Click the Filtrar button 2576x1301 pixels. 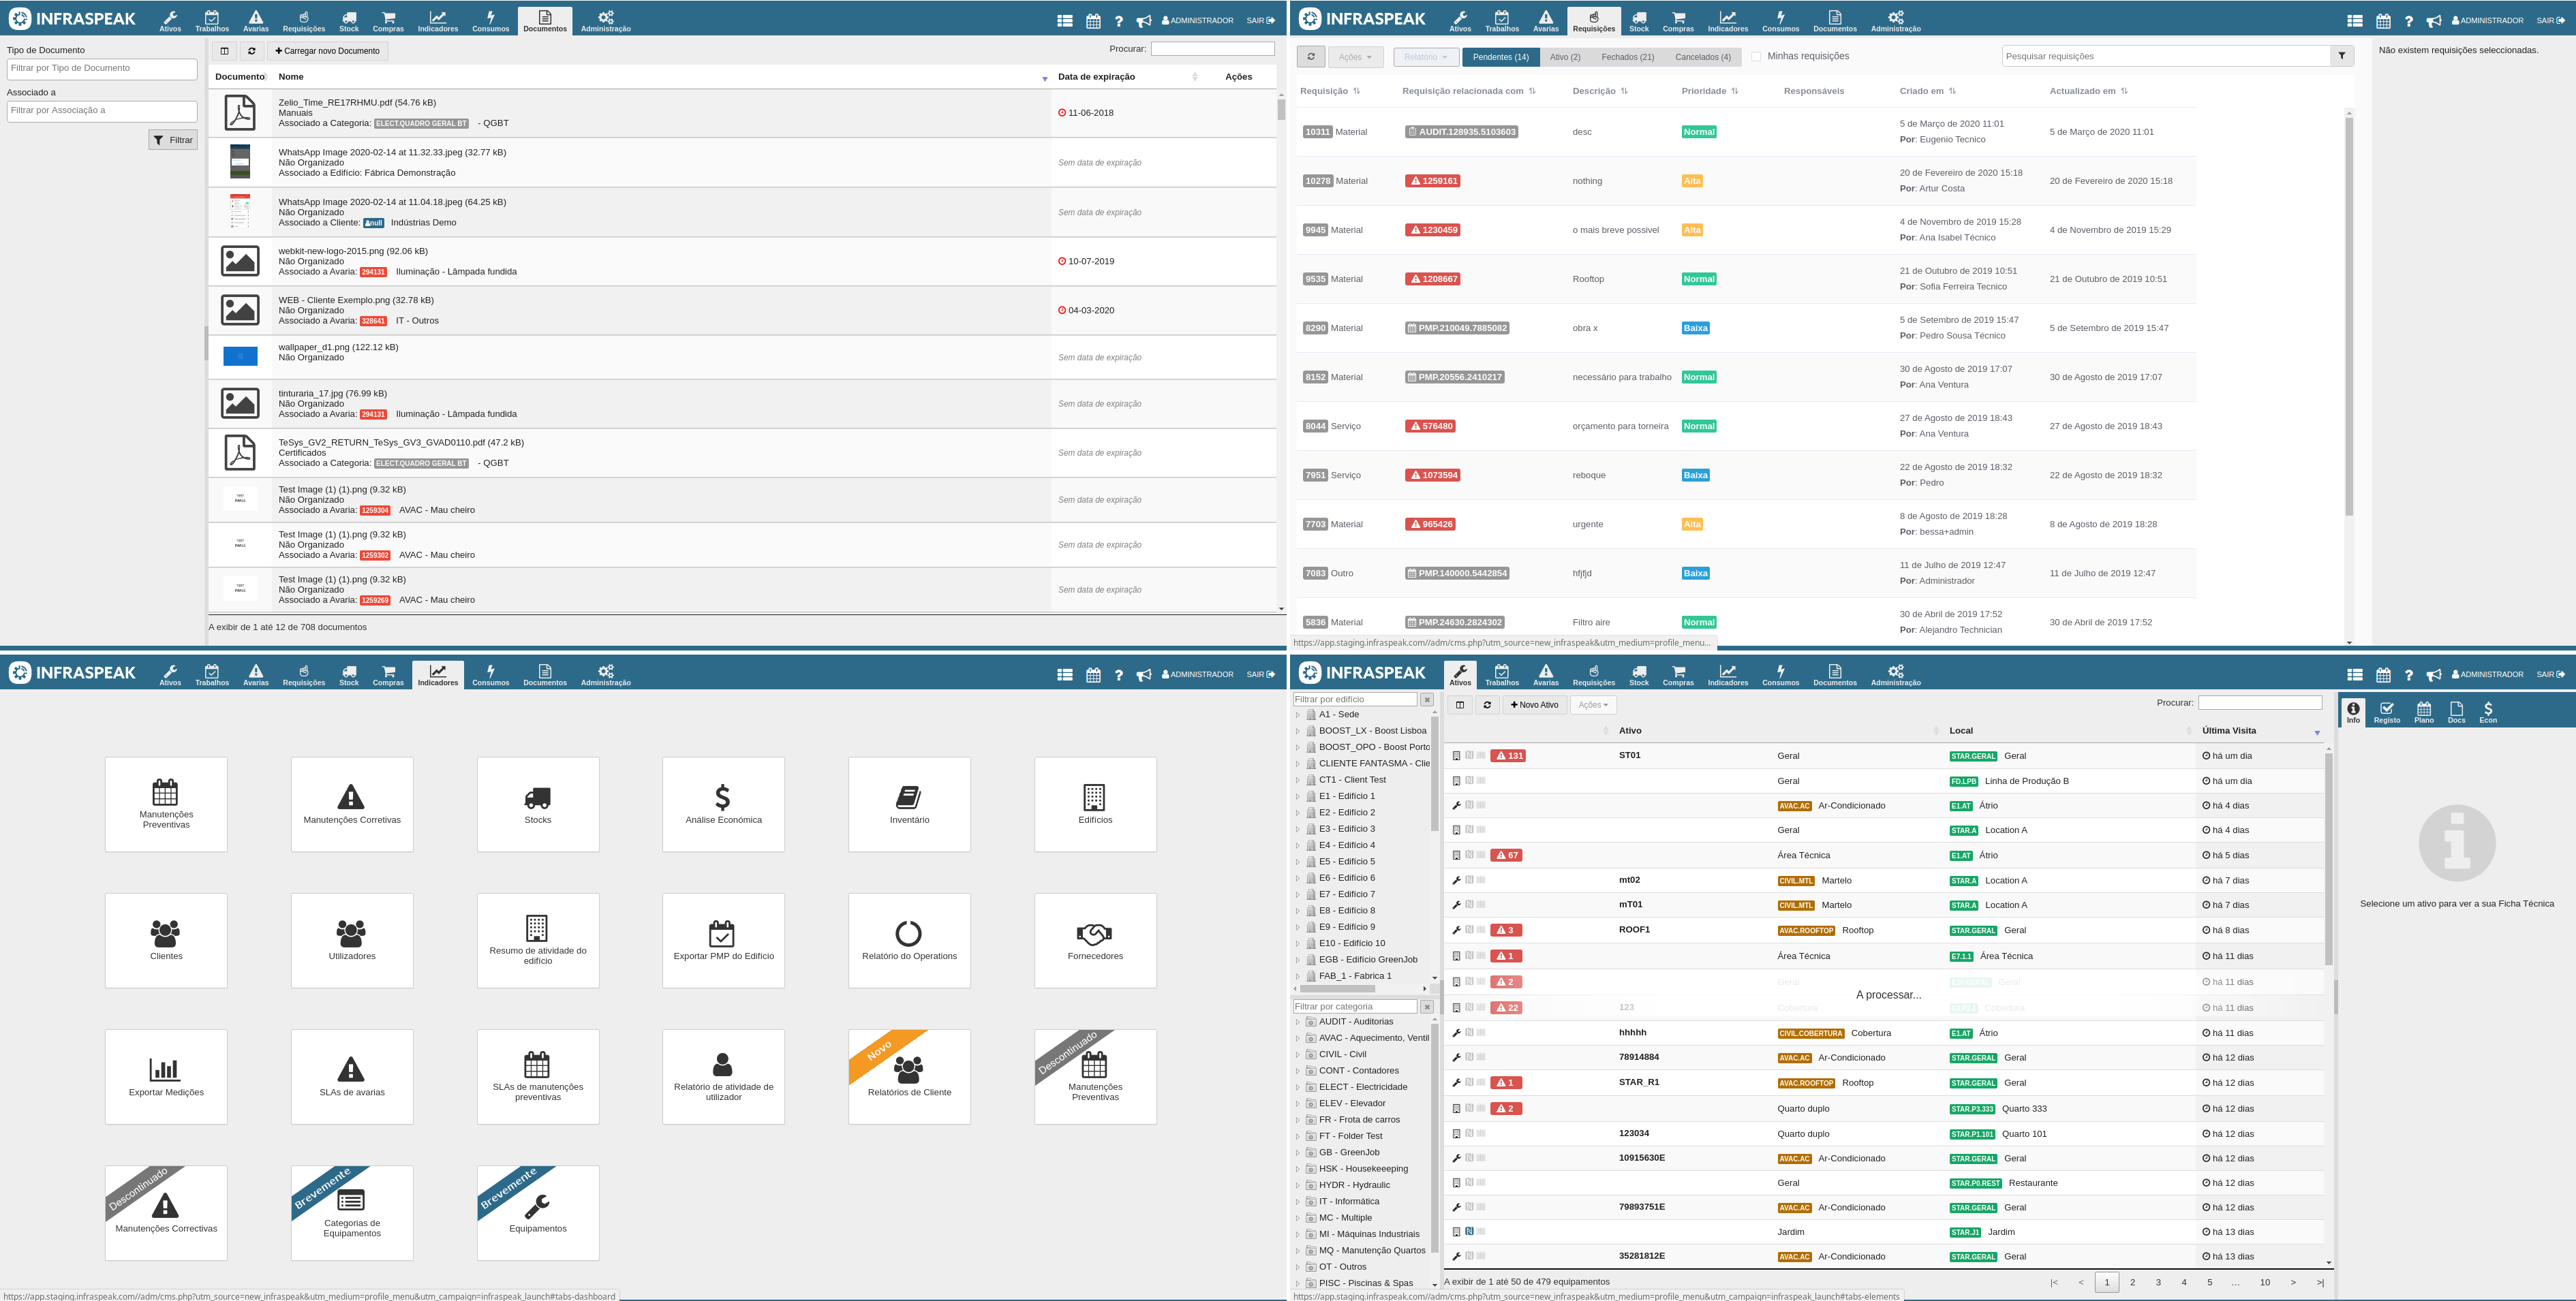(173, 140)
